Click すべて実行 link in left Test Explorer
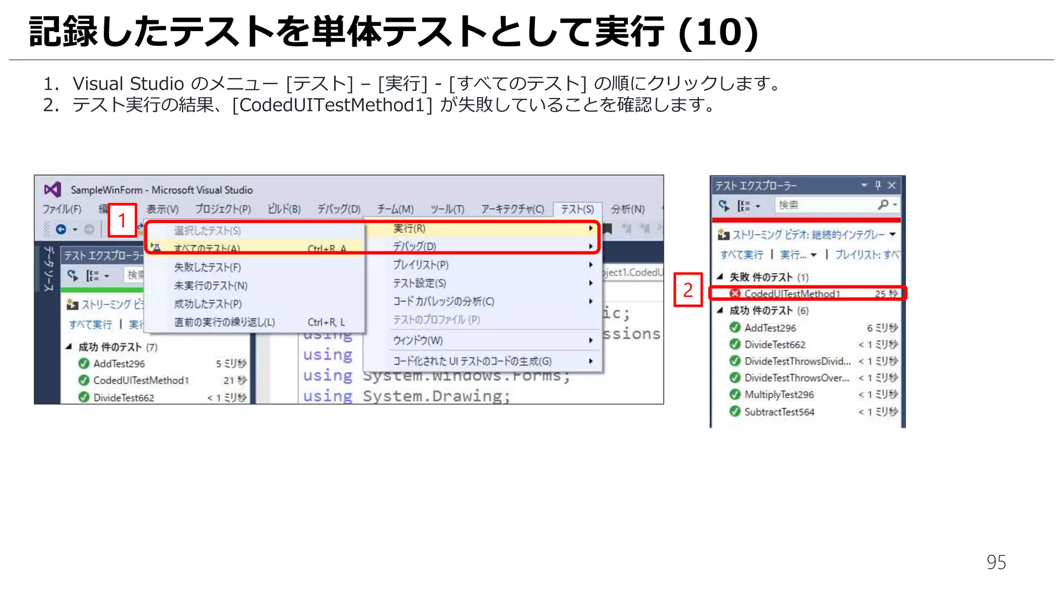Image resolution: width=1063 pixels, height=598 pixels. (x=90, y=324)
